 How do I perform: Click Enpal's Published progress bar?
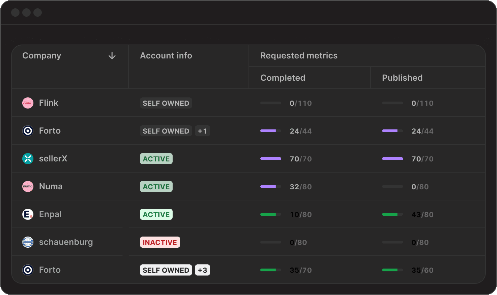coord(393,214)
